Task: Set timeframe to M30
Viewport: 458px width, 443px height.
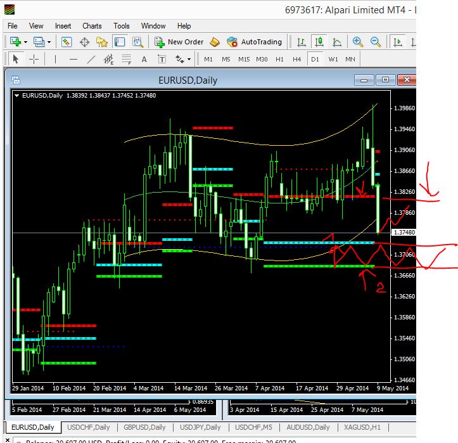Action: (262, 60)
